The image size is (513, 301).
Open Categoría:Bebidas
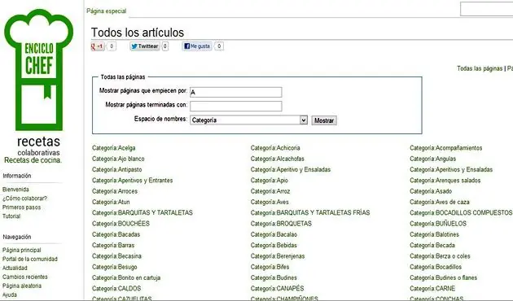274,245
